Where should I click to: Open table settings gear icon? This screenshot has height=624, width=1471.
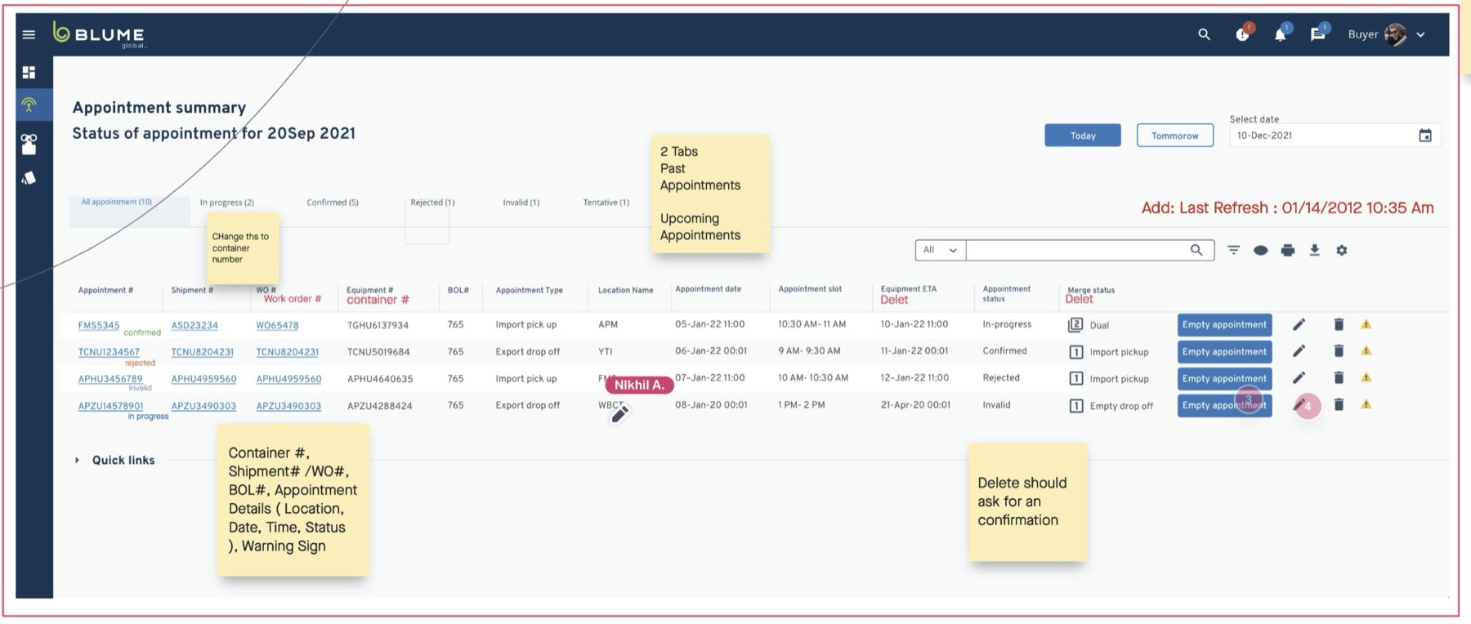[x=1341, y=250]
